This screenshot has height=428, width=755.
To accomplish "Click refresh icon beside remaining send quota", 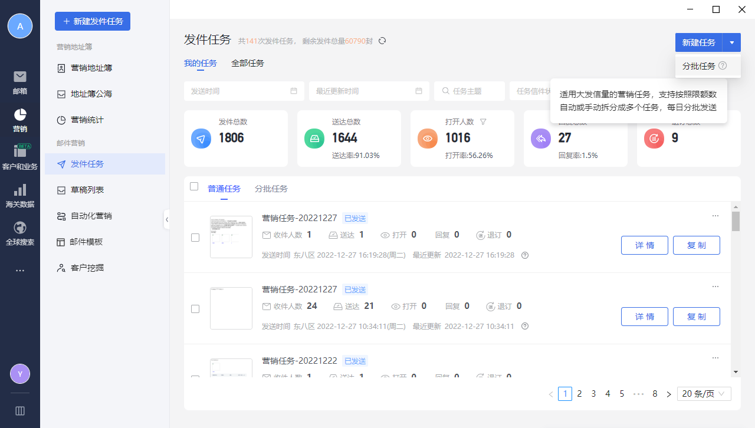I will click(x=382, y=41).
